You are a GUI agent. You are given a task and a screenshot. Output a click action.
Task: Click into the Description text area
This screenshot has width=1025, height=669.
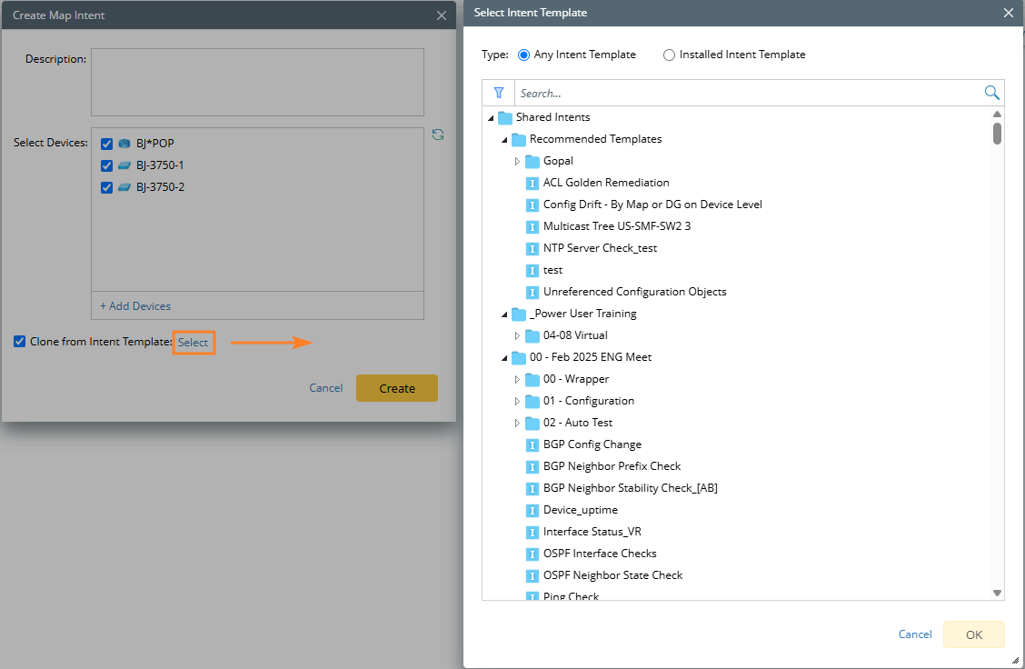click(x=257, y=82)
